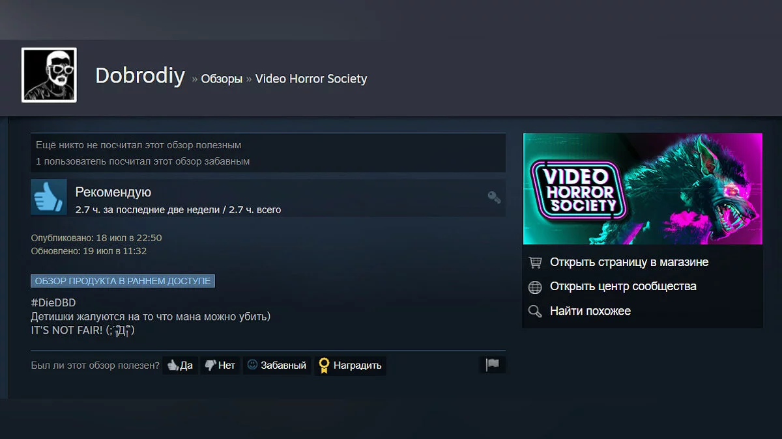Click text Ещё никто не посчитал этот обзор полезным
This screenshot has width=782, height=439.
[x=139, y=145]
